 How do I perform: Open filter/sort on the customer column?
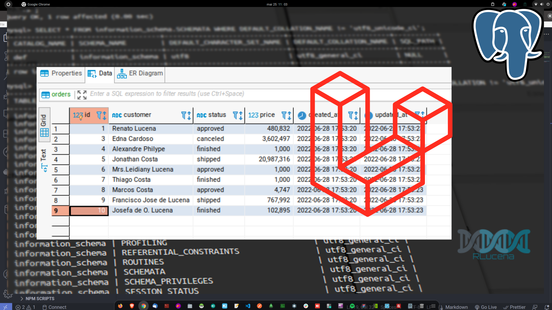tap(186, 115)
